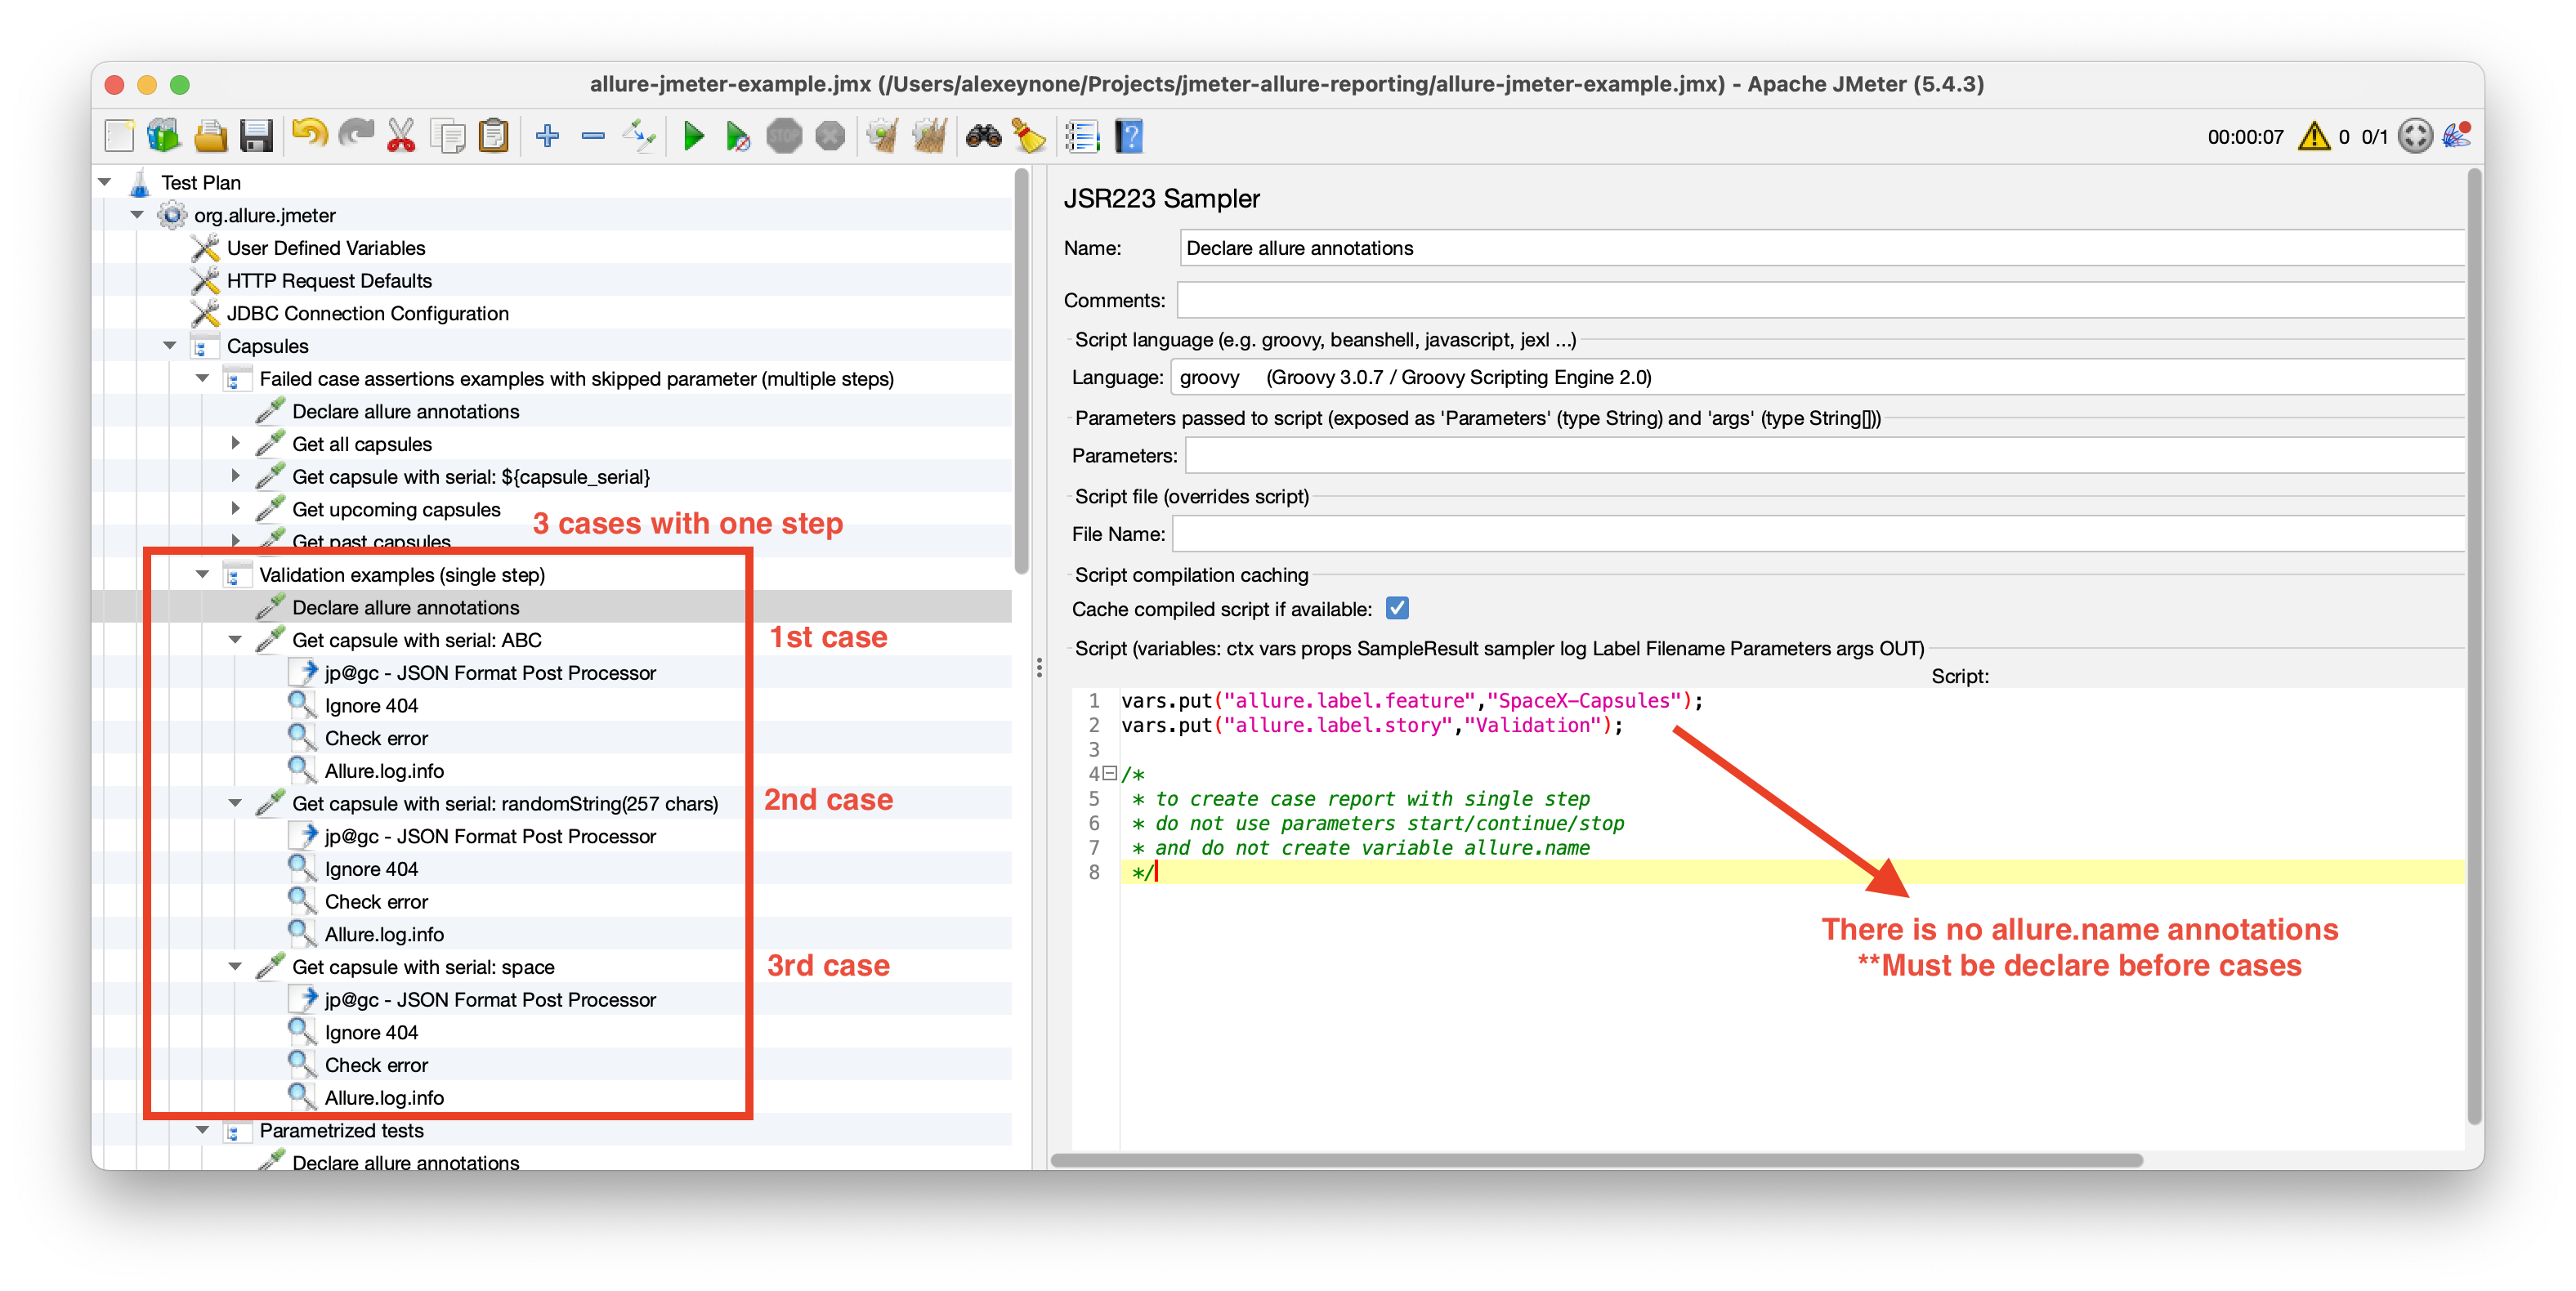Expand the Get all capsules sampler
This screenshot has width=2576, height=1291.
(236, 443)
